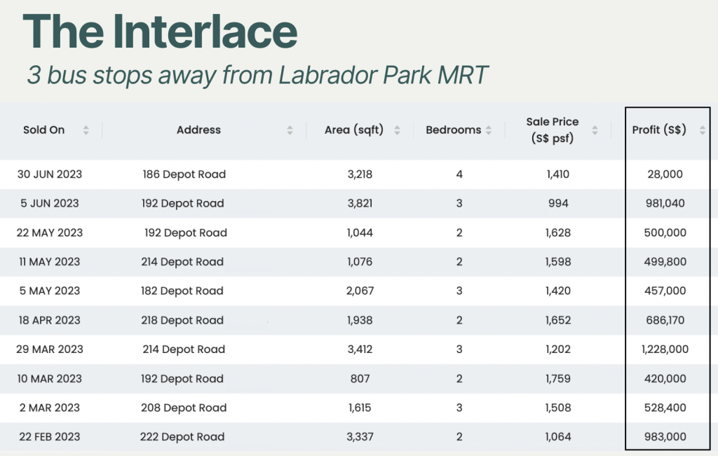The width and height of the screenshot is (718, 456).
Task: Click the address 186 Depot Road
Action: [x=184, y=174]
